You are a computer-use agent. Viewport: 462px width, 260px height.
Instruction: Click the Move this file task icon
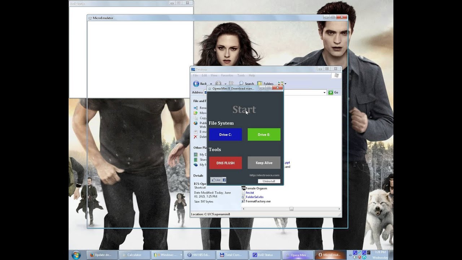pyautogui.click(x=196, y=113)
